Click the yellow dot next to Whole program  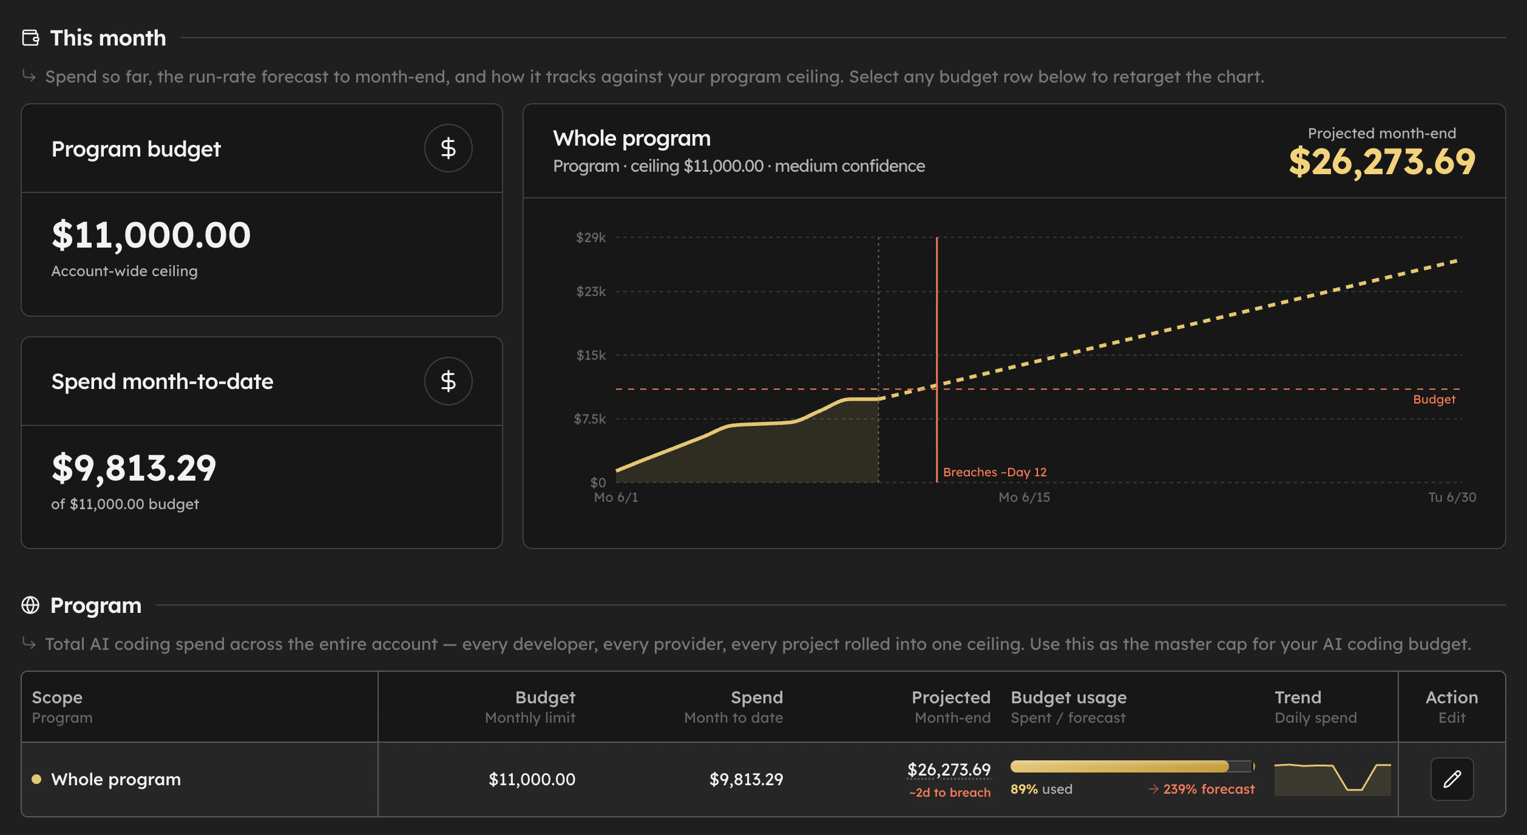tap(36, 779)
